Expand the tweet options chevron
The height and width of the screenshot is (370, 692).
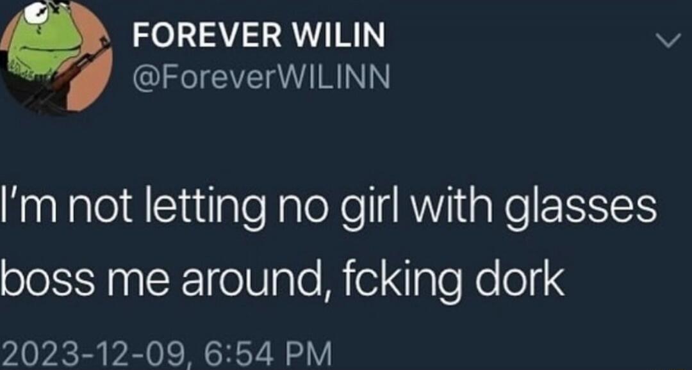point(668,41)
